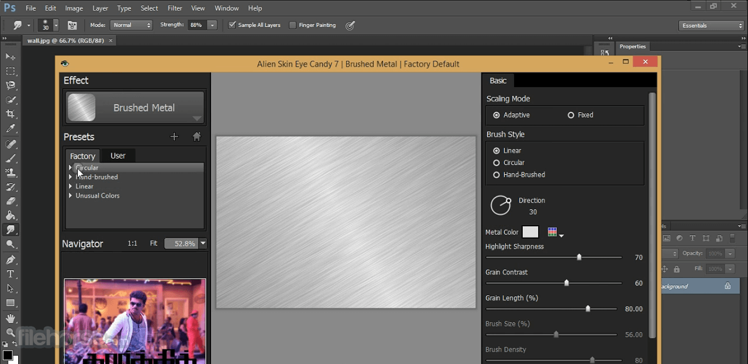Expand the Linear preset group
Viewport: 748px width, 364px height.
(x=70, y=186)
